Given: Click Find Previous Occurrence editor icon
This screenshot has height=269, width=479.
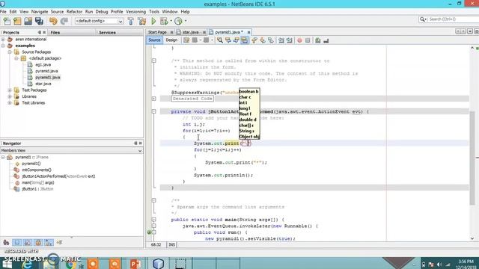Looking at the screenshot, I should (x=228, y=40).
